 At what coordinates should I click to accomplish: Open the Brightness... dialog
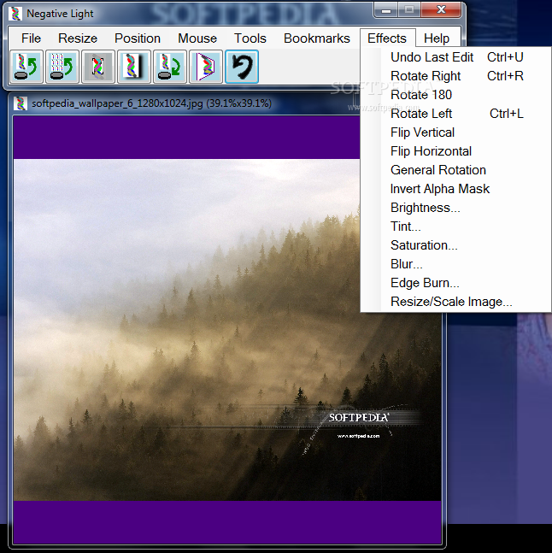click(x=455, y=208)
